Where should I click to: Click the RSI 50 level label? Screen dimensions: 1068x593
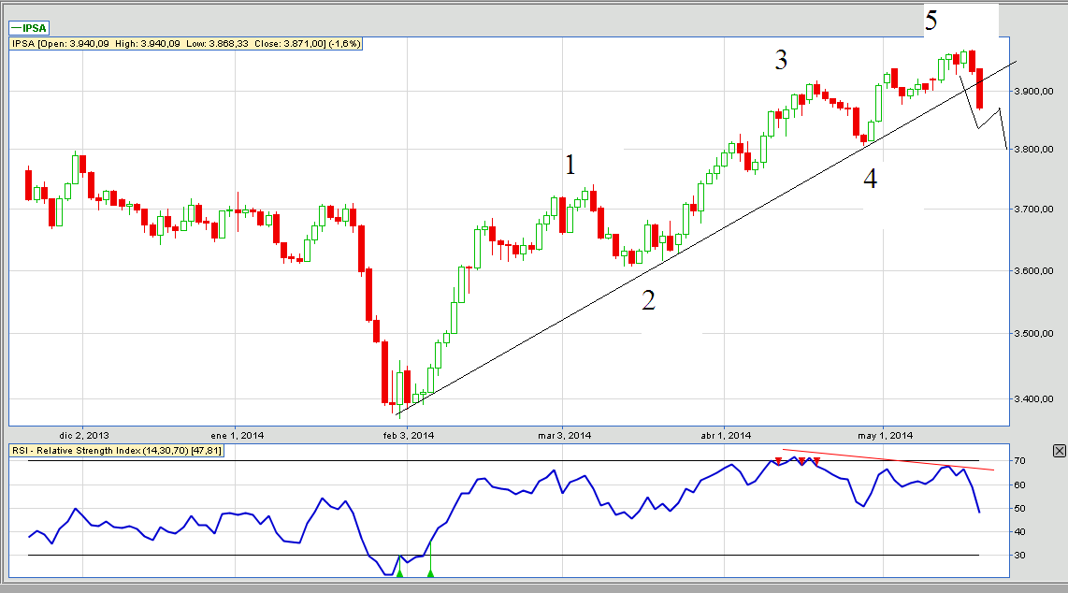coord(1019,509)
